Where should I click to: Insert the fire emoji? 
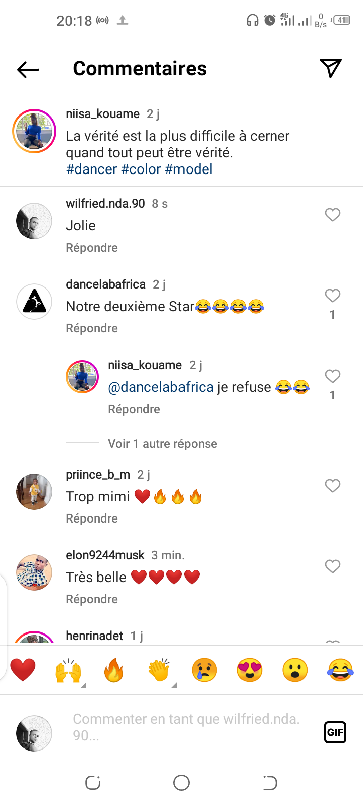[x=113, y=670]
